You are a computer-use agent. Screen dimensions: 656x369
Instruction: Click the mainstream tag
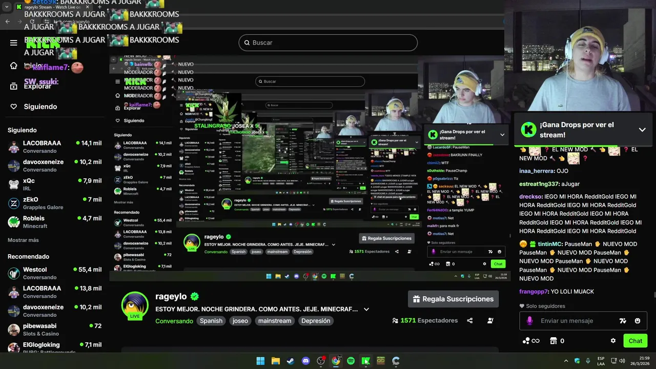tap(275, 321)
